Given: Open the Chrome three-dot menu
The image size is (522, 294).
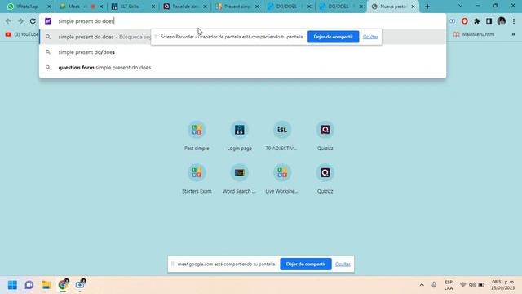Looking at the screenshot, I should [514, 21].
